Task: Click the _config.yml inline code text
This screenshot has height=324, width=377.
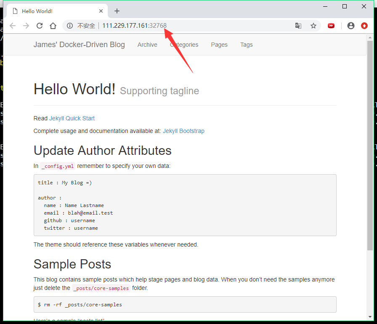Action: pos(58,166)
